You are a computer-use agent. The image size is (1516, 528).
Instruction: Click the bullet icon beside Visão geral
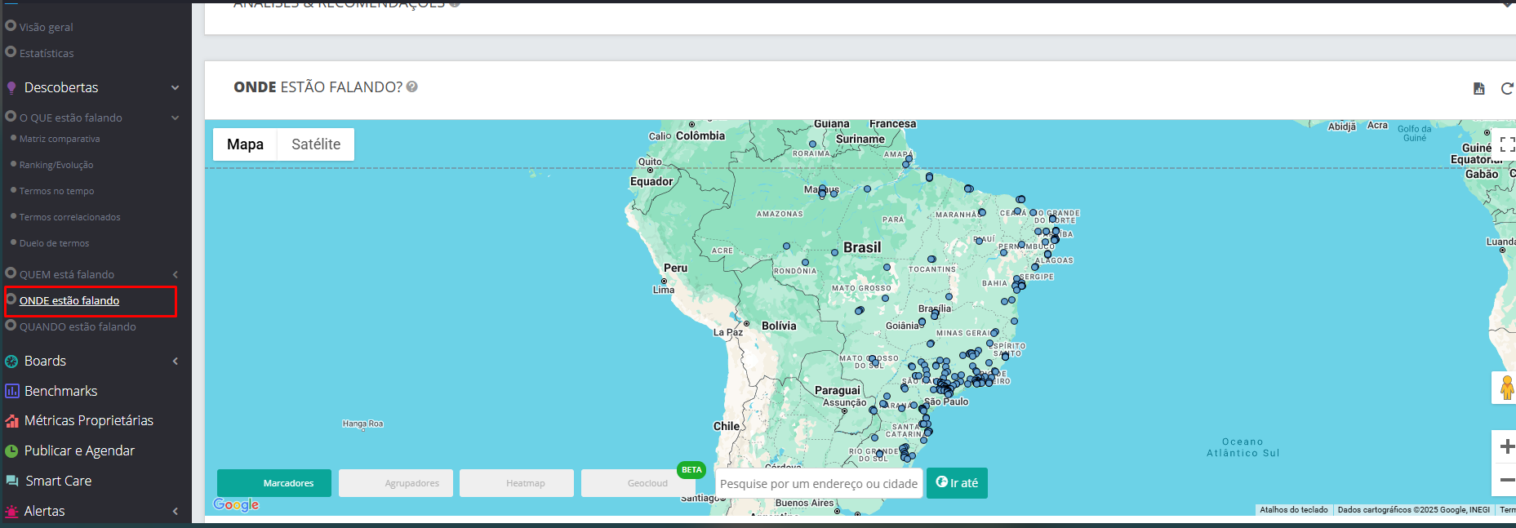click(x=11, y=26)
